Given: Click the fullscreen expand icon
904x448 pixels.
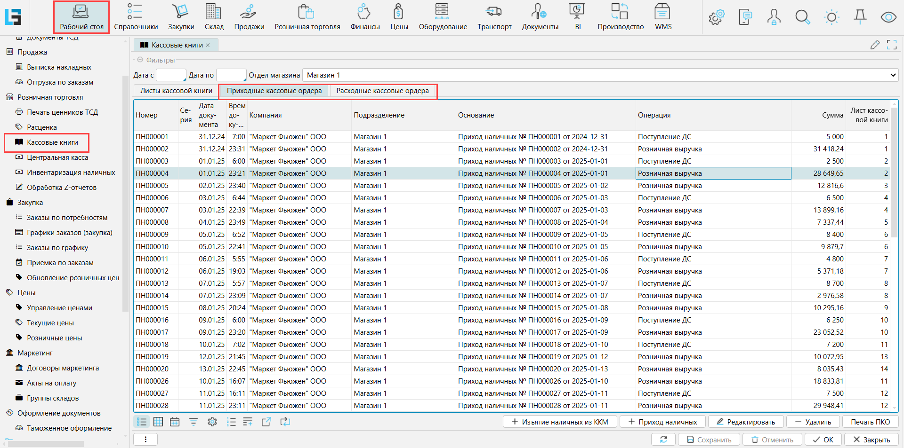Looking at the screenshot, I should click(x=891, y=45).
